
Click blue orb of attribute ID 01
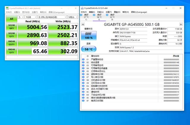pos(83,59)
